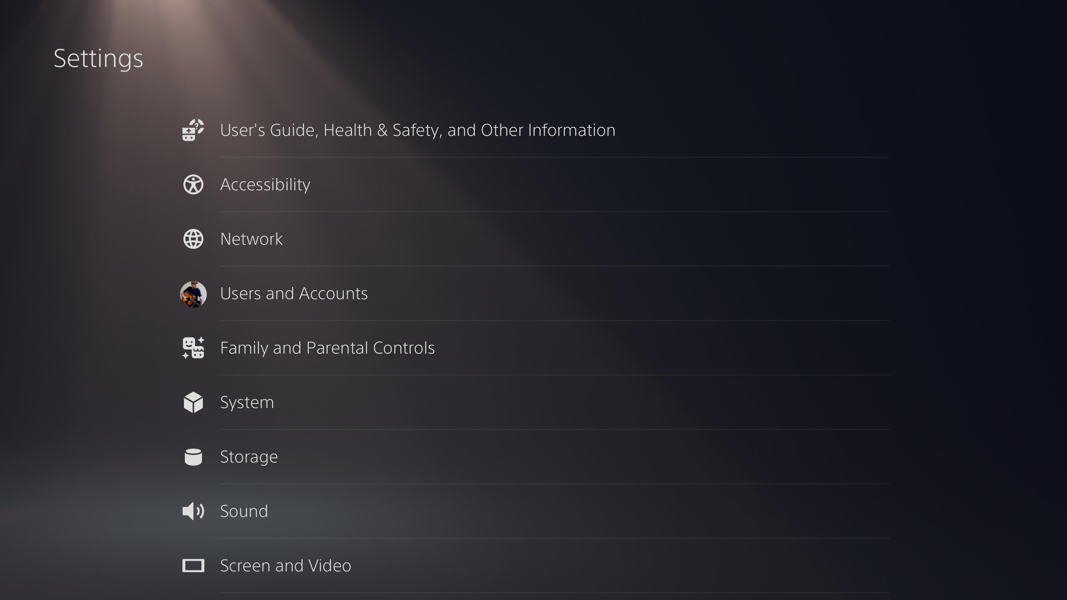
Task: Open User's Guide, Health & Safety Information
Action: pos(417,130)
